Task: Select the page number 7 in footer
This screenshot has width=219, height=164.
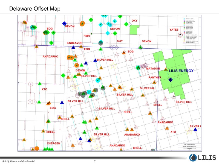Action: [95, 161]
